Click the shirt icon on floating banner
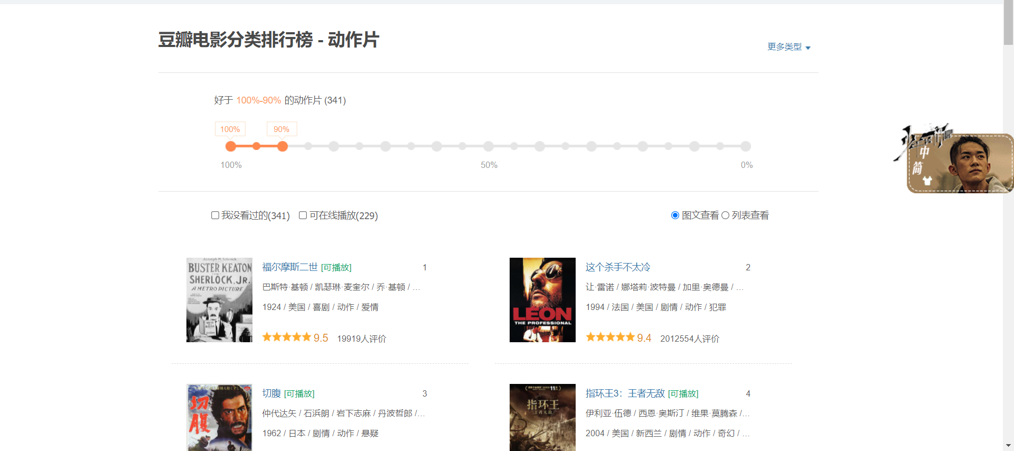 [x=927, y=181]
